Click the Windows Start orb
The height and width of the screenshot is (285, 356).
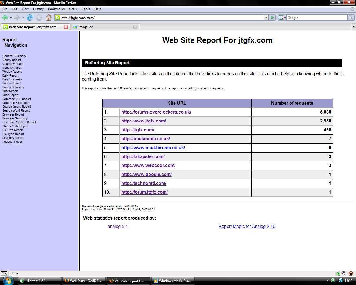[x=8, y=281]
